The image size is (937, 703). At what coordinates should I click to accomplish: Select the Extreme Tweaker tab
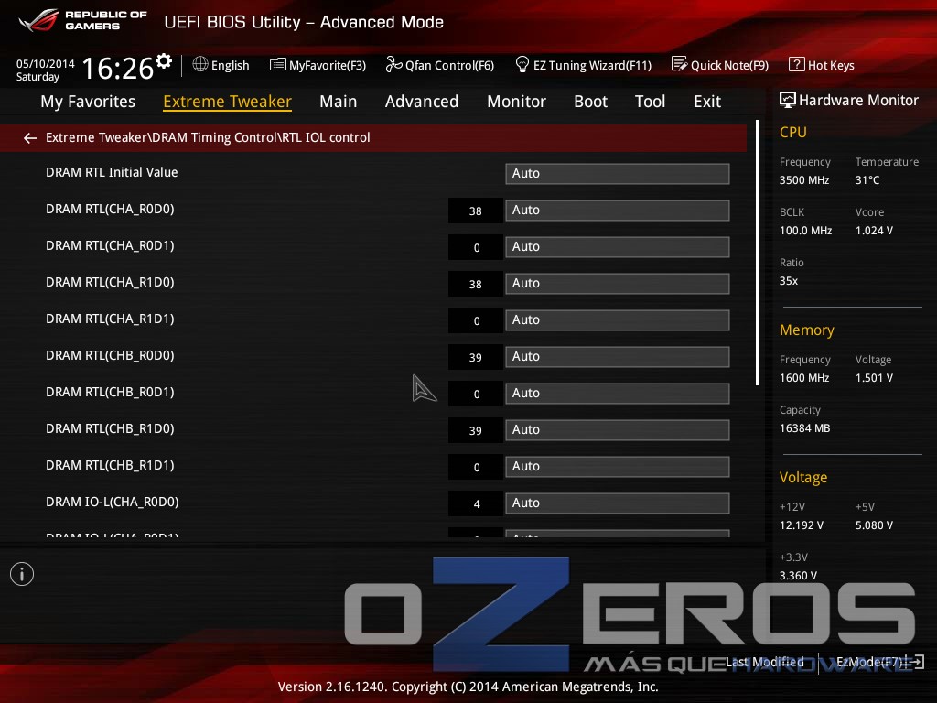(x=227, y=102)
